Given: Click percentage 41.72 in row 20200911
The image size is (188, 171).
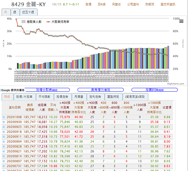Looking at the screenshot, I should click(x=79, y=137).
